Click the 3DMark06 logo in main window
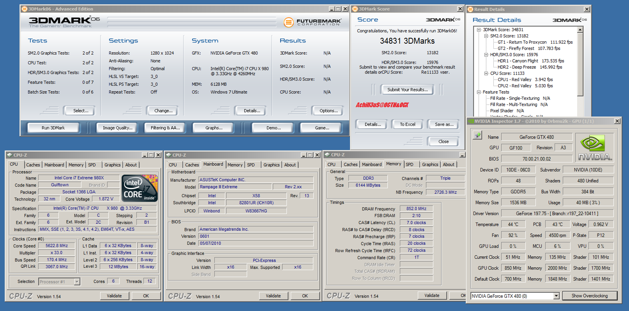The height and width of the screenshot is (311, 629). pos(64,22)
